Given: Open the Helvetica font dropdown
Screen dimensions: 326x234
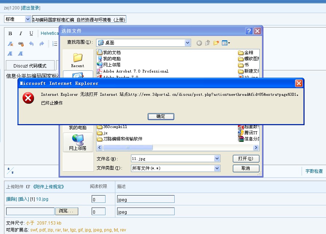Looking at the screenshot, I should (49, 33).
